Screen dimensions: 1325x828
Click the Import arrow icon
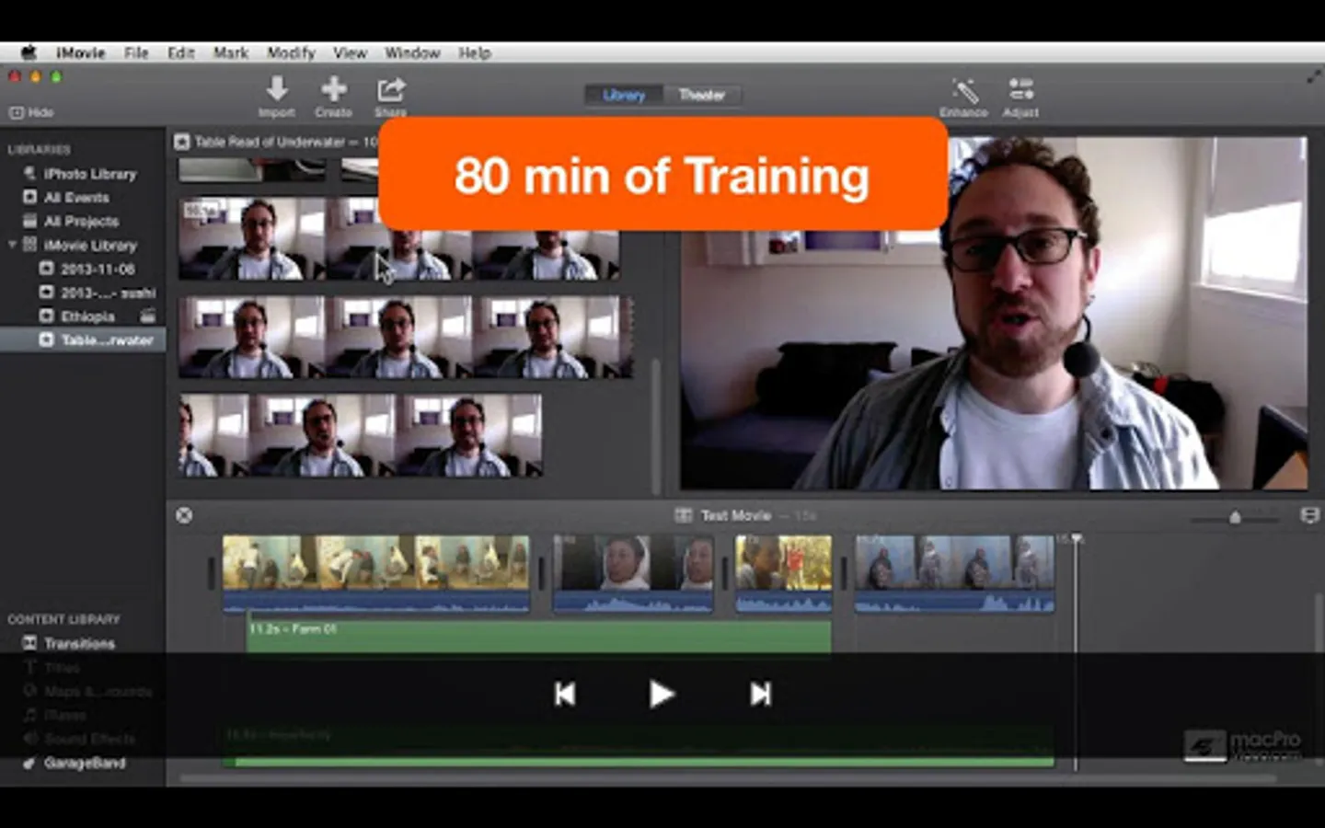click(x=277, y=89)
